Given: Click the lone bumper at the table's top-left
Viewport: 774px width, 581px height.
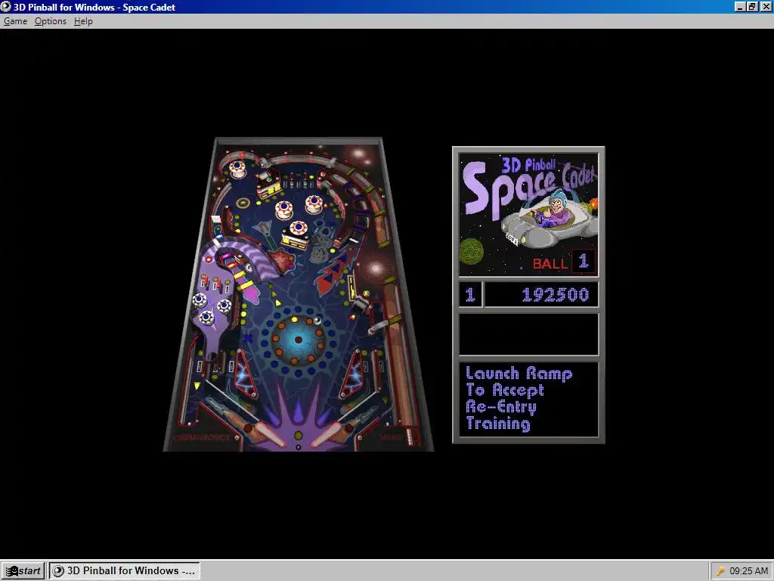Looking at the screenshot, I should click(237, 169).
